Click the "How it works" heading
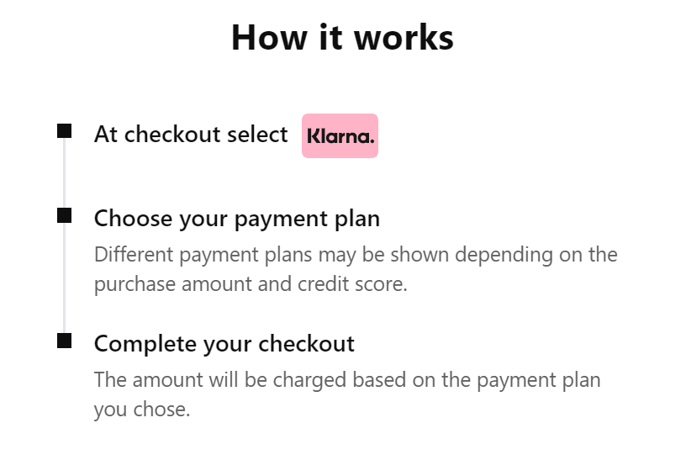 342,38
